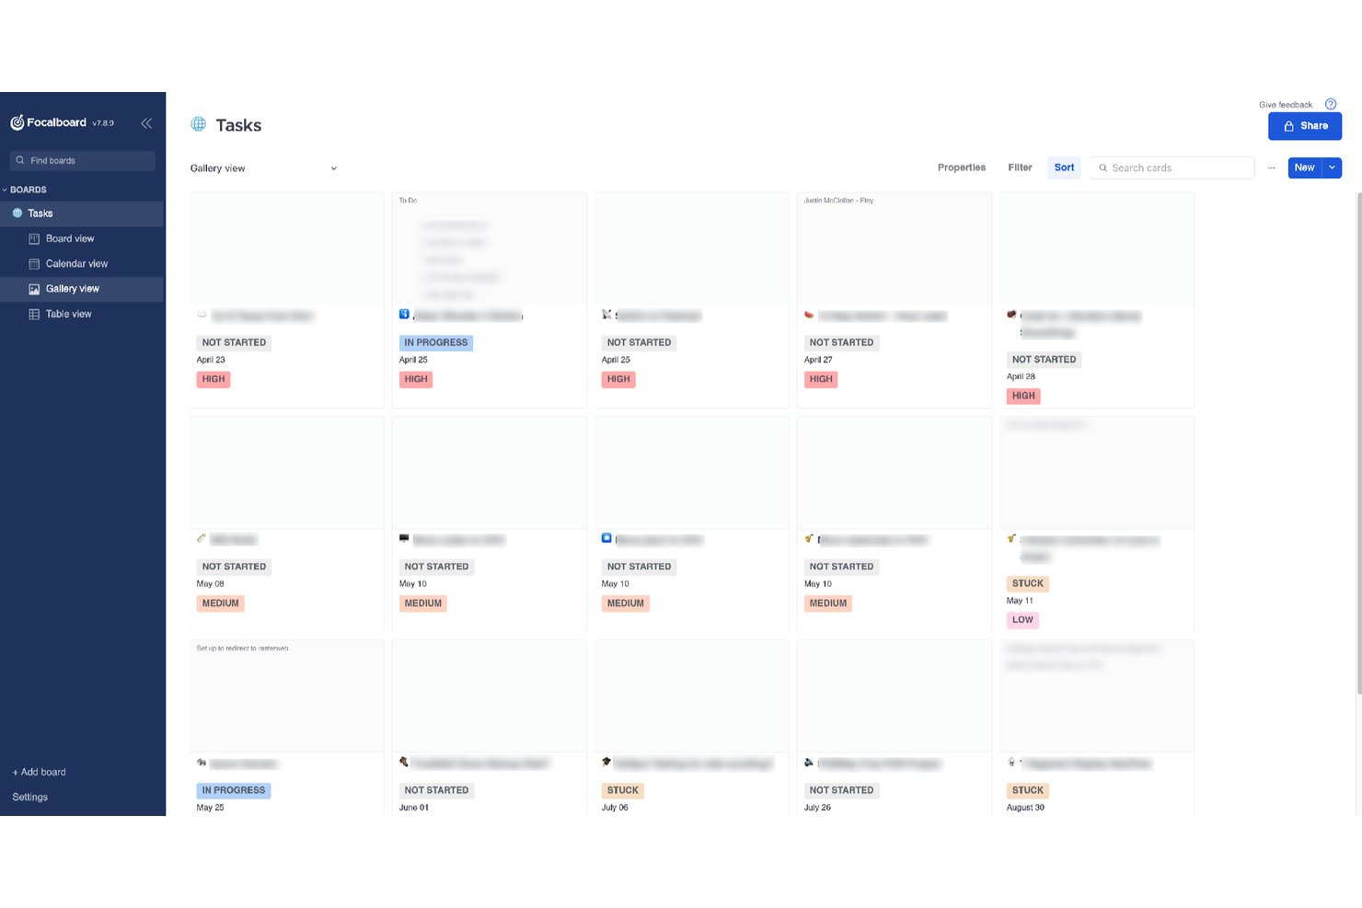Image resolution: width=1362 pixels, height=908 pixels.
Task: Click the globe icon next to Tasks in sidebar
Action: [17, 213]
